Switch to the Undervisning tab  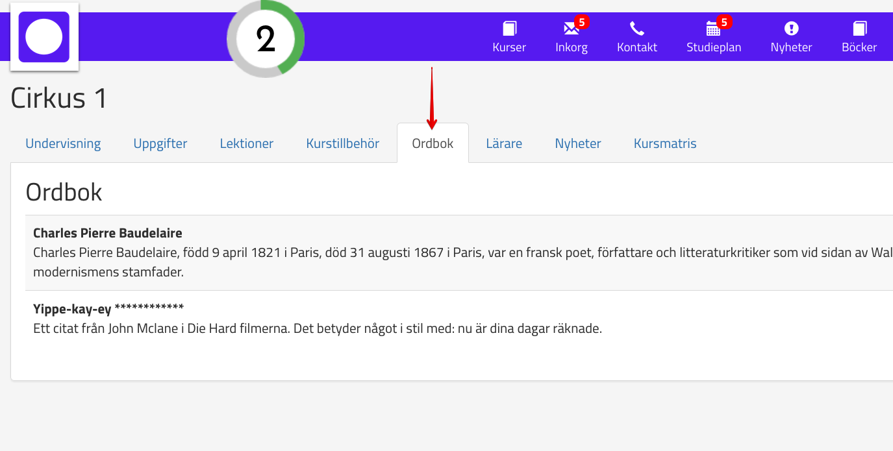pos(63,143)
